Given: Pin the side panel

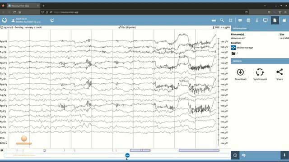Looking at the screenshot, I should click(x=284, y=155).
